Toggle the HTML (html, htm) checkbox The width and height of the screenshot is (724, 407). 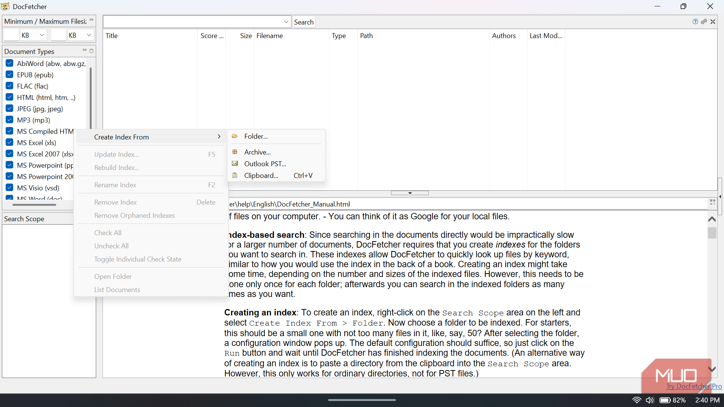point(10,97)
